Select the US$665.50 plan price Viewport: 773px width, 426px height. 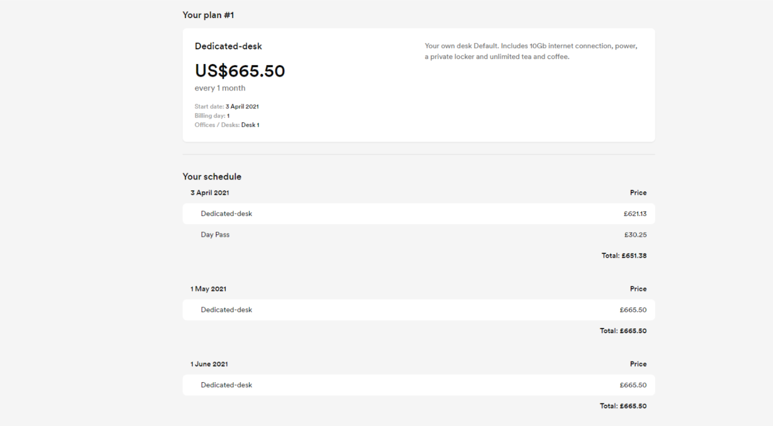click(240, 71)
